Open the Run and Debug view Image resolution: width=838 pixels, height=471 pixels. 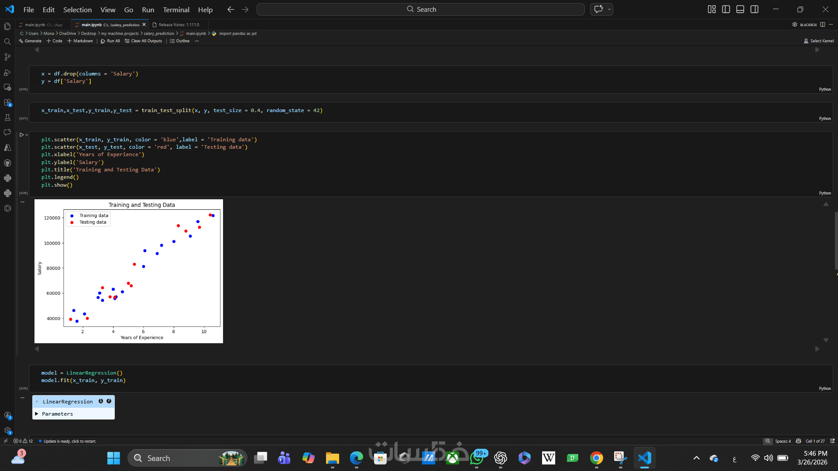point(7,72)
